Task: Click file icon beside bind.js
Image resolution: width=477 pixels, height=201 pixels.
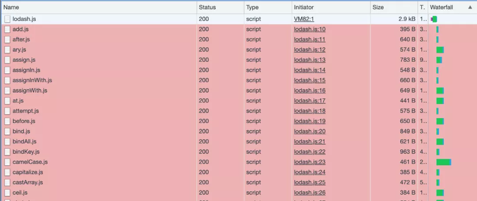Action: 8,131
